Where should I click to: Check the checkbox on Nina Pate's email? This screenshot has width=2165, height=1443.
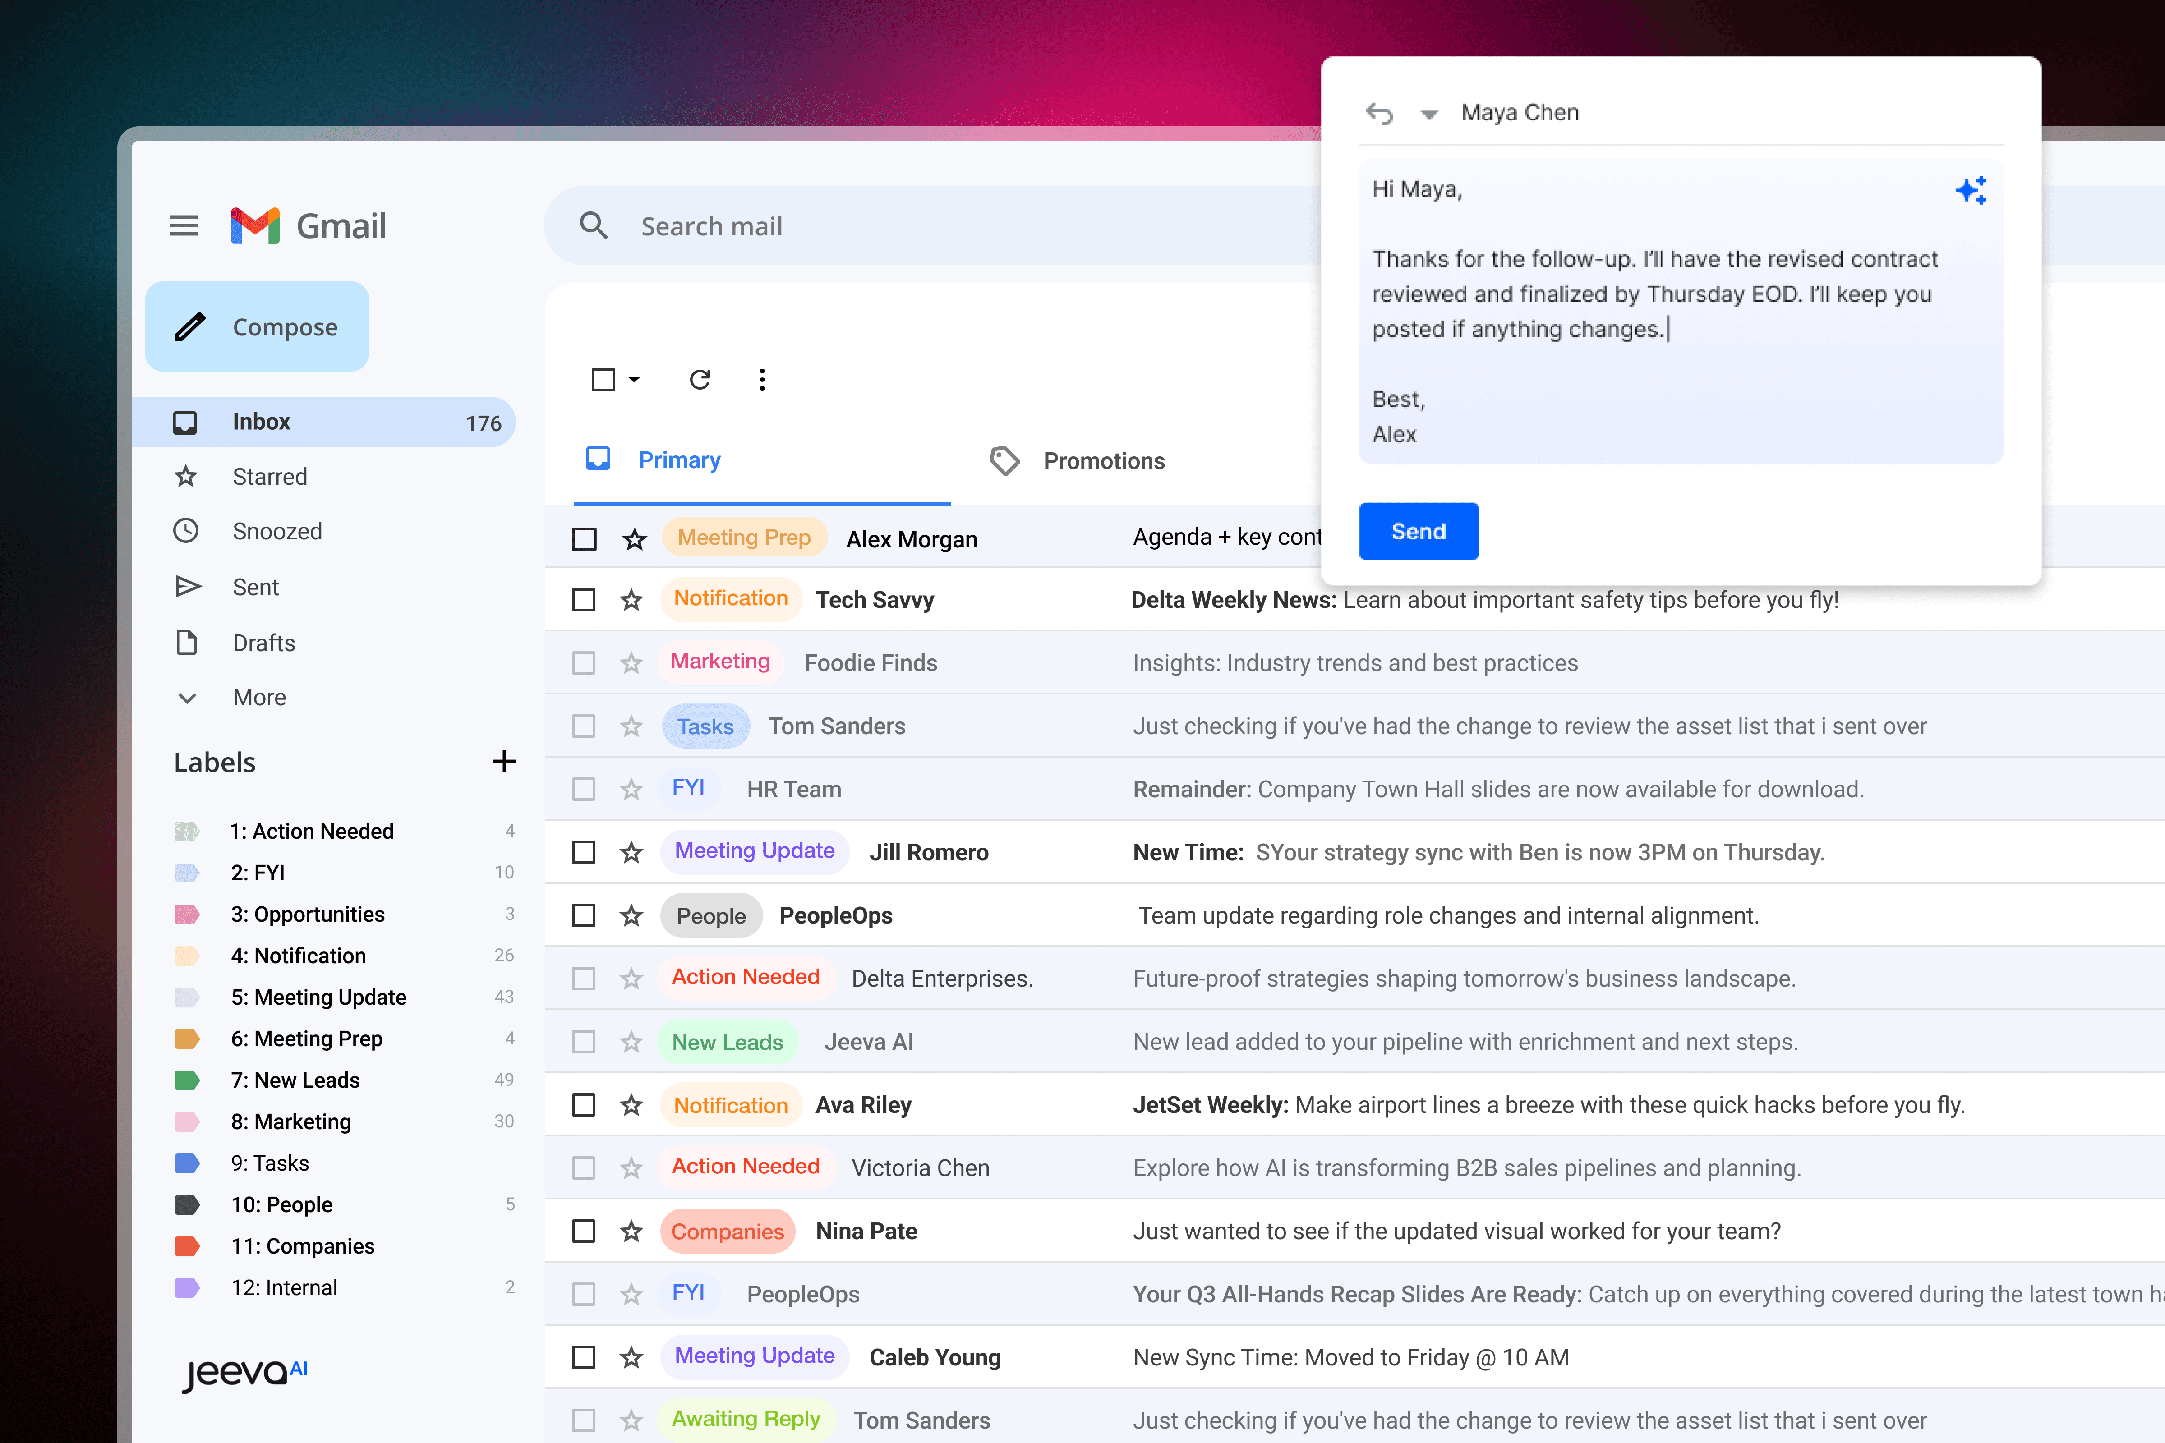(584, 1231)
